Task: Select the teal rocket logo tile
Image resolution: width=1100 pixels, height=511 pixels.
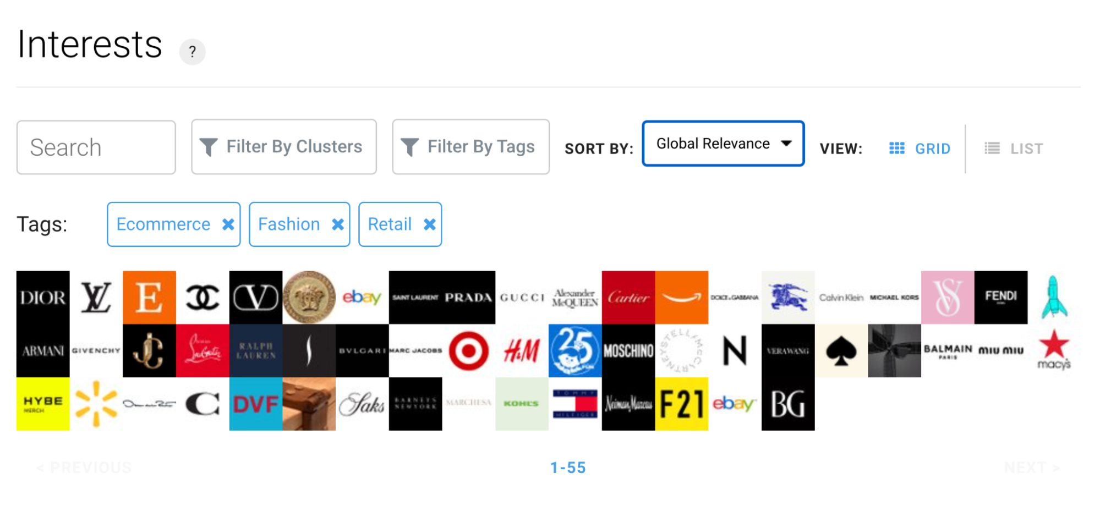Action: (1054, 297)
